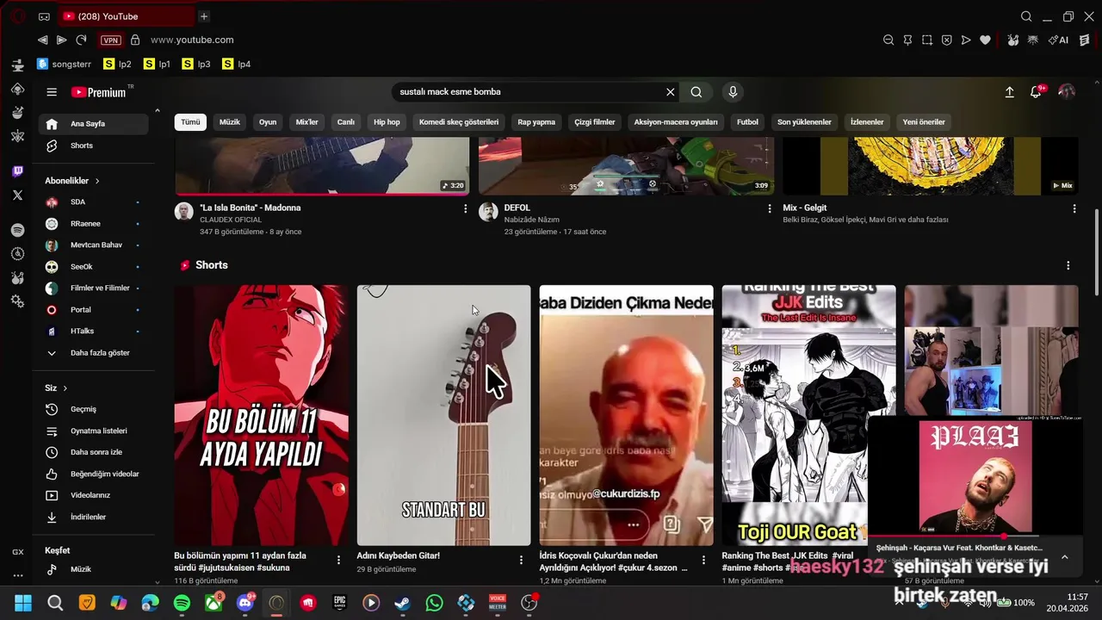Image resolution: width=1102 pixels, height=620 pixels.
Task: Expand the Abonelikler section arrow
Action: click(x=97, y=181)
